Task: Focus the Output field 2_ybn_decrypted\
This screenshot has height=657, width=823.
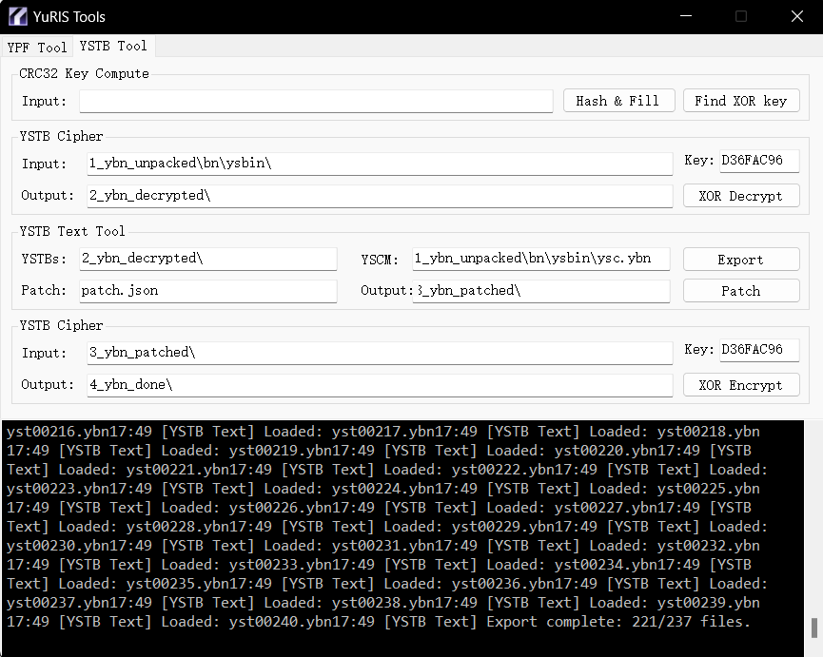Action: click(380, 196)
